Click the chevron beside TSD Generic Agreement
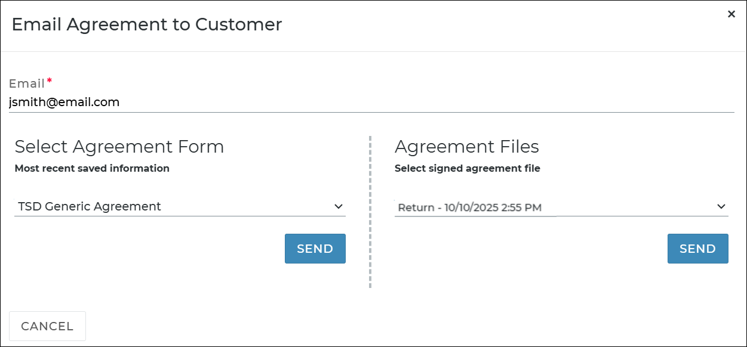The height and width of the screenshot is (347, 747). pyautogui.click(x=339, y=207)
